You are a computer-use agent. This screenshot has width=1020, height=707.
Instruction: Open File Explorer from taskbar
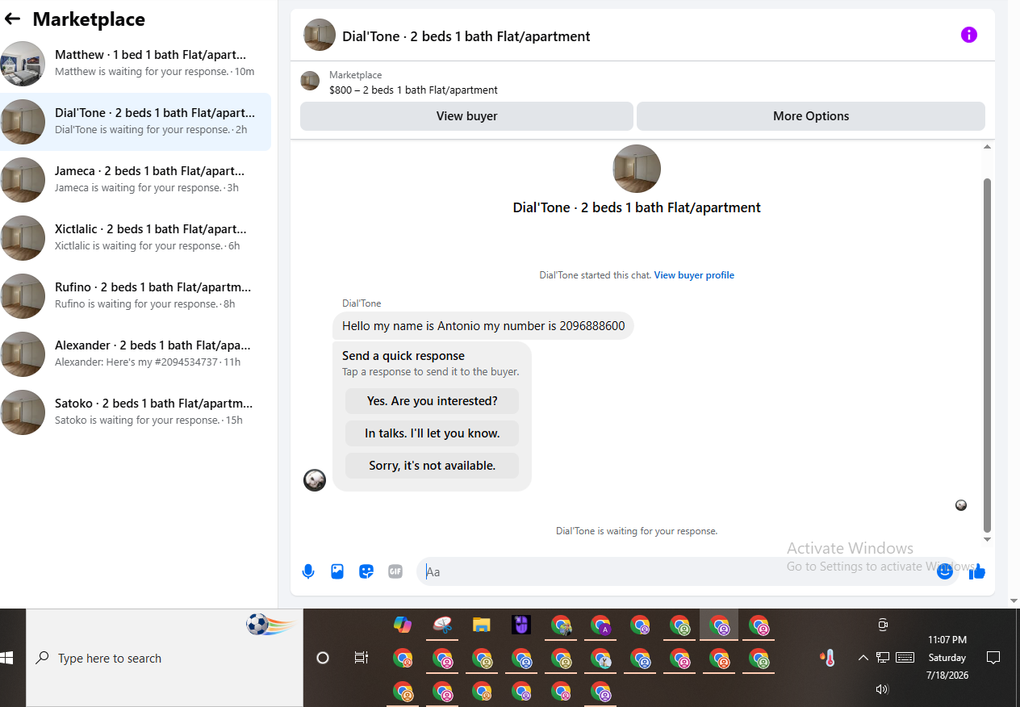coord(482,625)
